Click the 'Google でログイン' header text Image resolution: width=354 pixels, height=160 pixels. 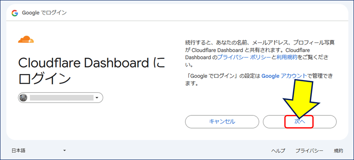pyautogui.click(x=44, y=13)
